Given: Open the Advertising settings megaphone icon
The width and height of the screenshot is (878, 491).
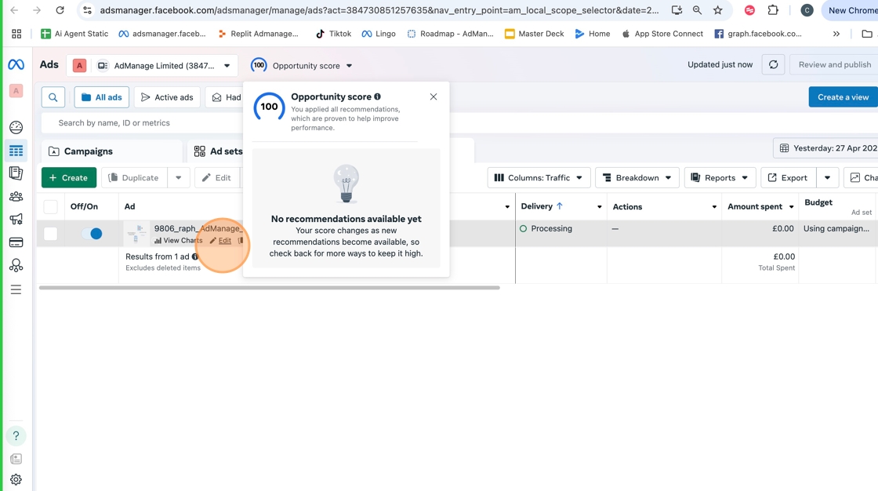Looking at the screenshot, I should tap(16, 219).
